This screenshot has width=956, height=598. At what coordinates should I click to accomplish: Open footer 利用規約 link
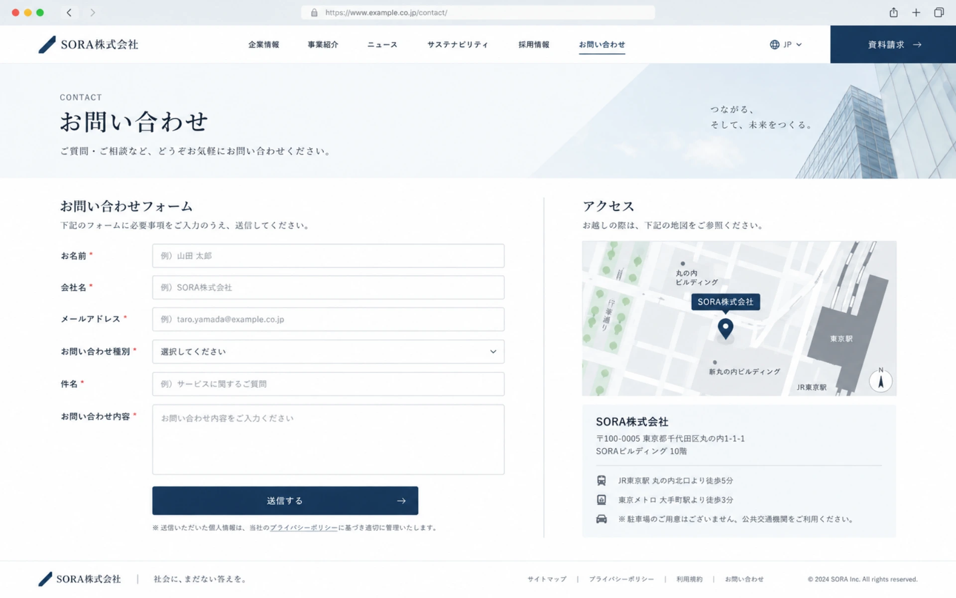tap(689, 579)
